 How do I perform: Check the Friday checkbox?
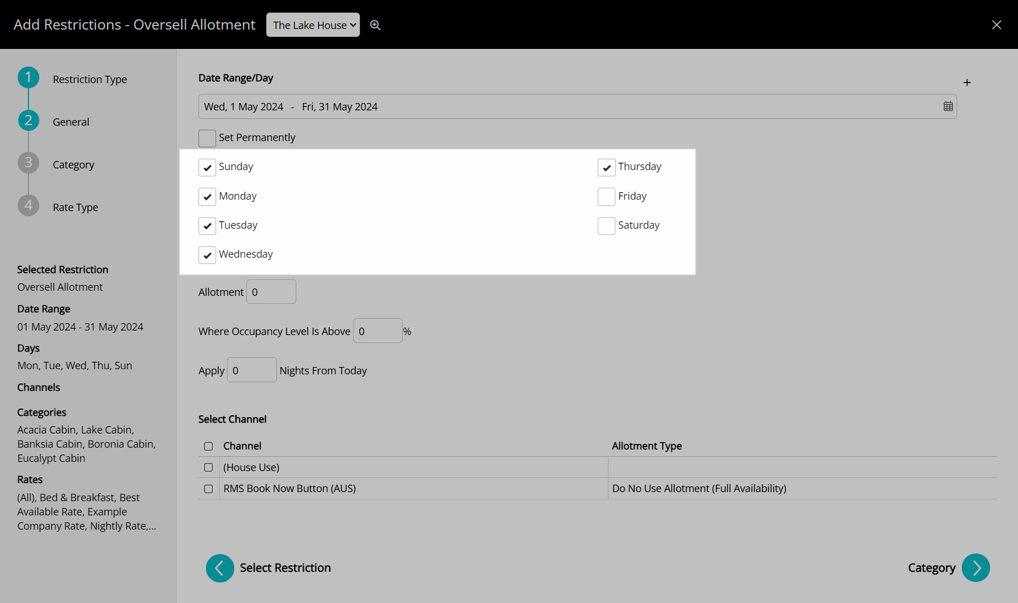point(606,197)
